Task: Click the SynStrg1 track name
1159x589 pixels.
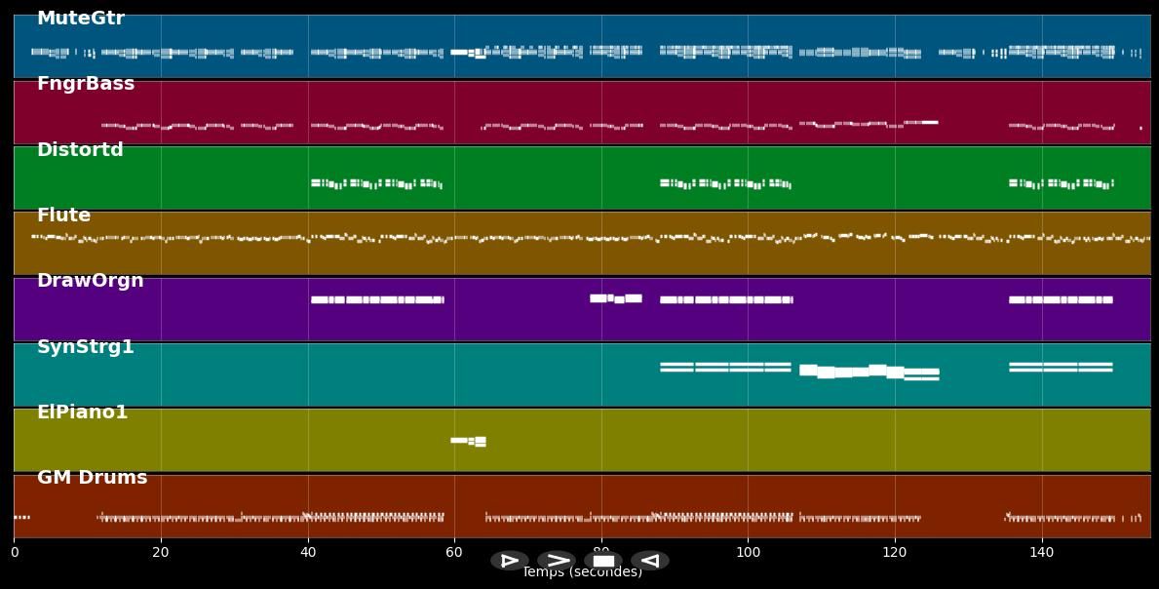Action: point(86,347)
